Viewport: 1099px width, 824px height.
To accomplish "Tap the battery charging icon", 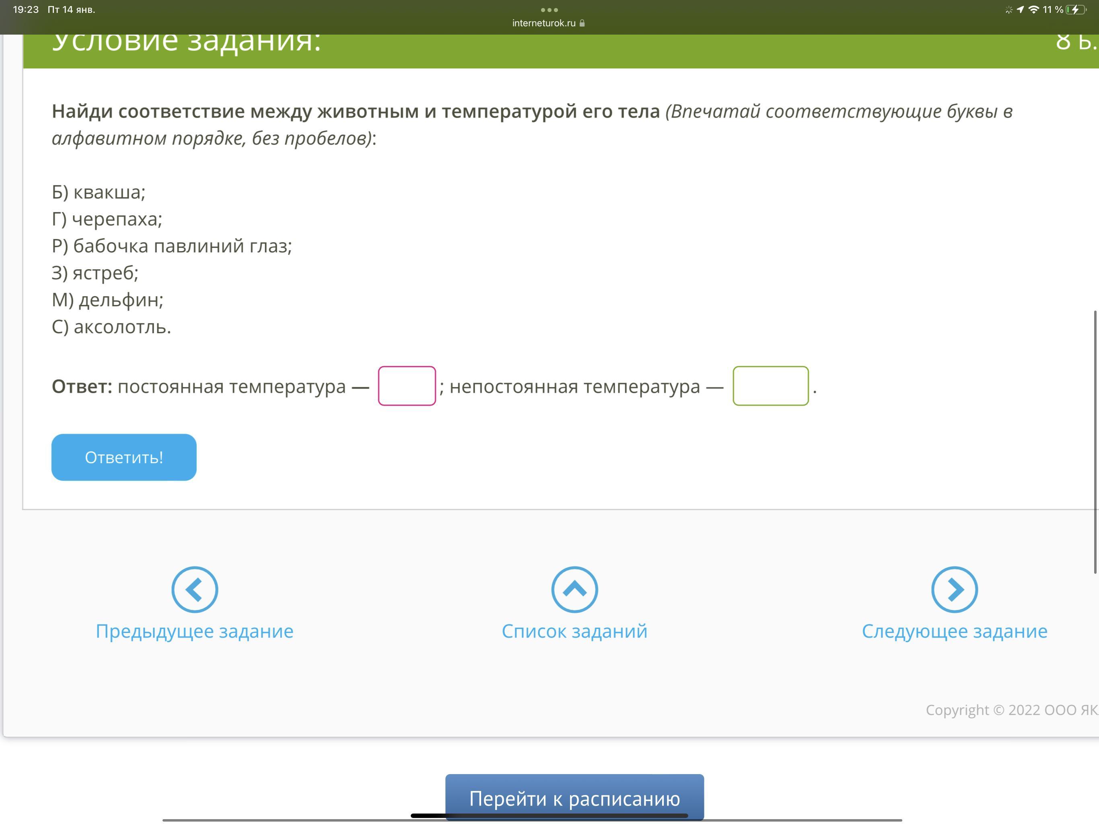I will pos(1075,9).
